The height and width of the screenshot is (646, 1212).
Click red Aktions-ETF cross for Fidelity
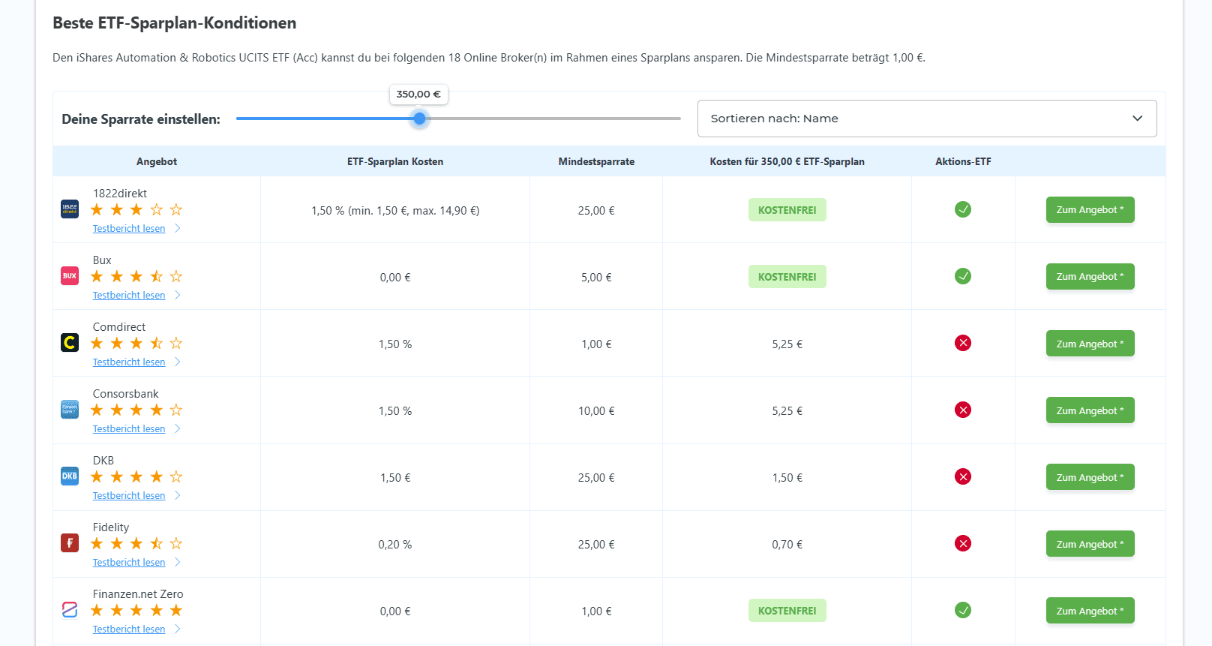point(963,543)
